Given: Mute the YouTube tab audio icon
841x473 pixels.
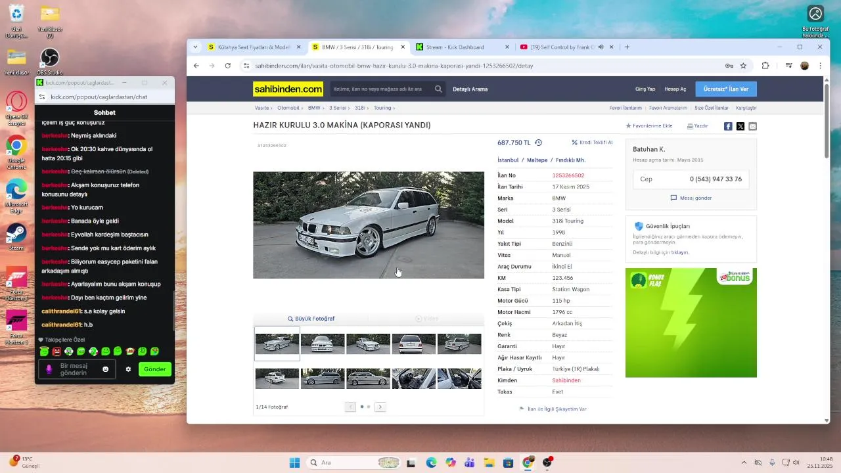Looking at the screenshot, I should click(x=601, y=47).
